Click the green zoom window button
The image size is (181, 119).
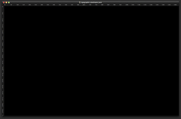(9, 2)
